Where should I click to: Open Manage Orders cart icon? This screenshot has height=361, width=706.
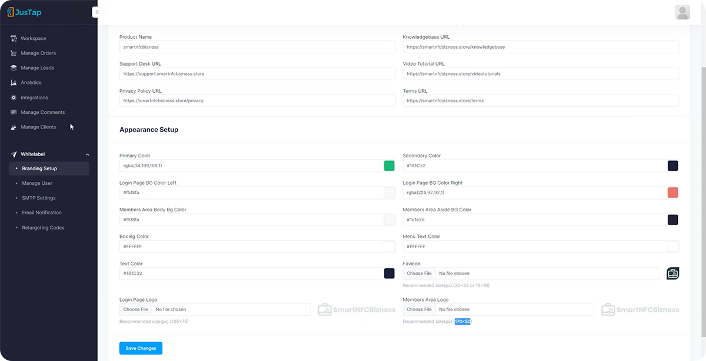(14, 53)
